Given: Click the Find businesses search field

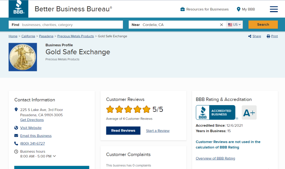Looking at the screenshot, I should pyautogui.click(x=66, y=25).
